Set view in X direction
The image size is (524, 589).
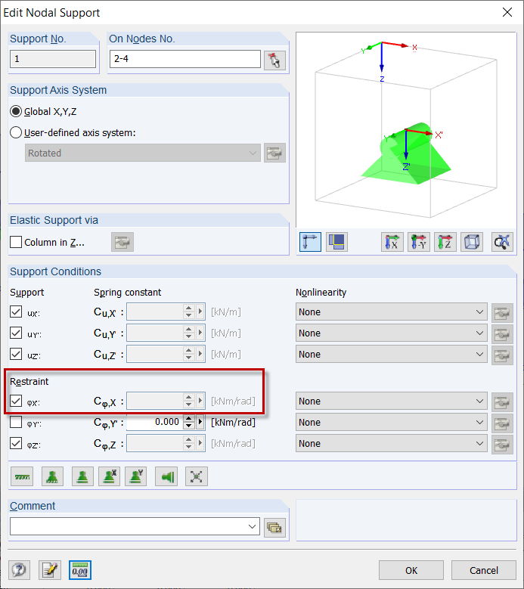392,241
